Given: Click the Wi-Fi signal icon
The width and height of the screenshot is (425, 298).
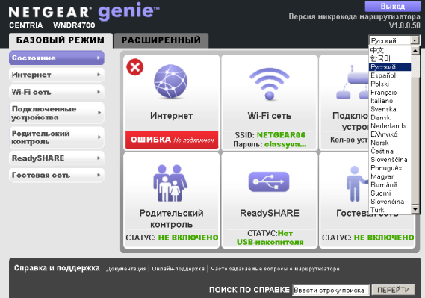Looking at the screenshot, I should 269,84.
